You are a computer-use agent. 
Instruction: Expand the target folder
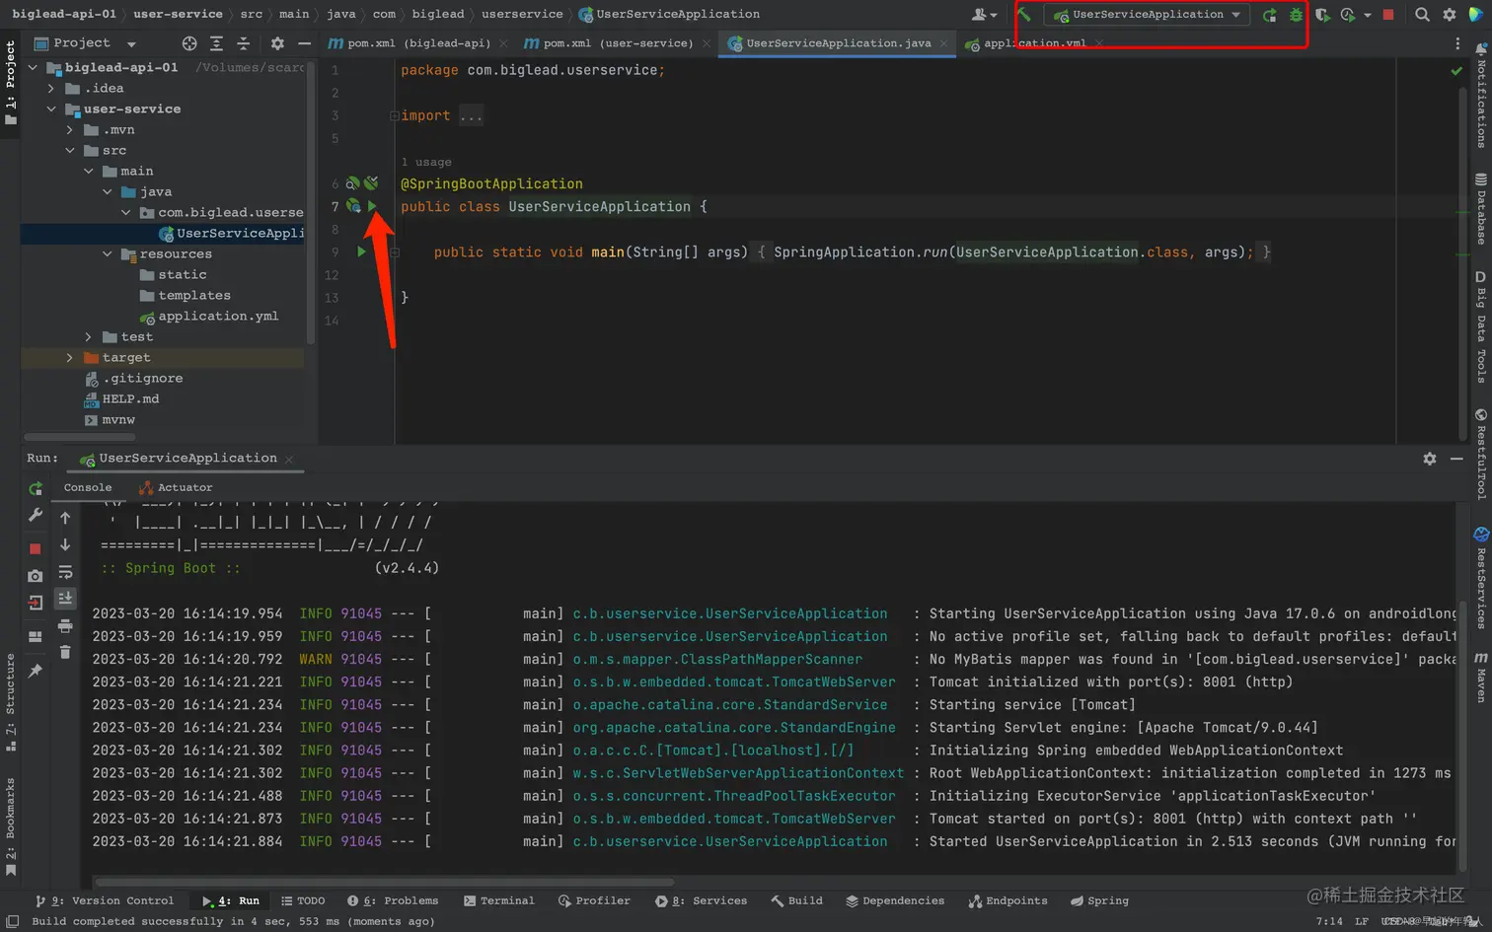pos(70,357)
